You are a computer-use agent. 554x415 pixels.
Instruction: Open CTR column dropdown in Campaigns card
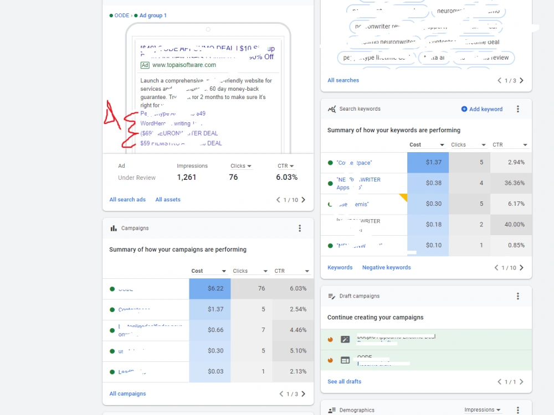tap(292, 271)
